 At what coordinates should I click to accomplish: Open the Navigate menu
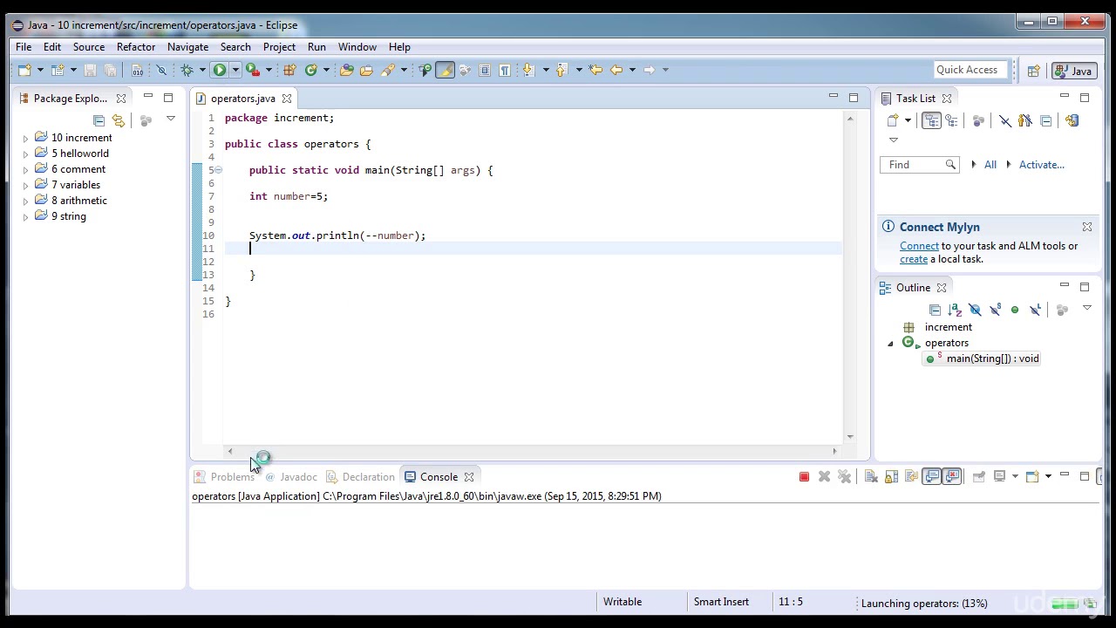(187, 47)
